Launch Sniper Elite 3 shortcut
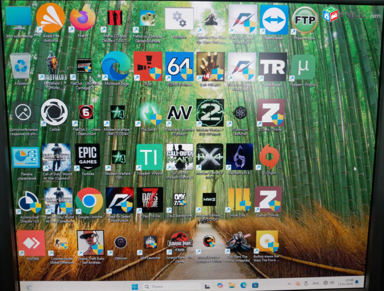384x291 pixels. point(239,200)
